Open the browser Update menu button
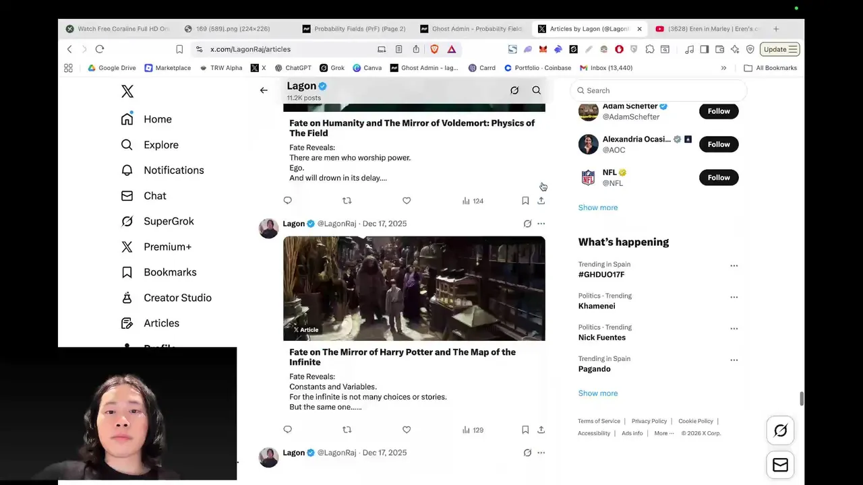This screenshot has width=863, height=485. [x=780, y=49]
